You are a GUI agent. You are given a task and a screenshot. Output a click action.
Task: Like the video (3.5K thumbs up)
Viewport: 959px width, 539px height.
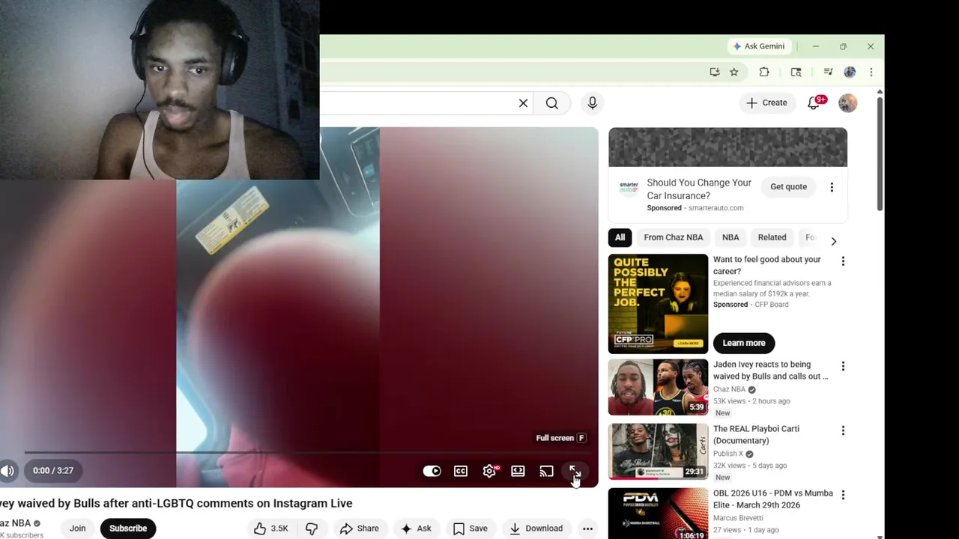coord(271,529)
